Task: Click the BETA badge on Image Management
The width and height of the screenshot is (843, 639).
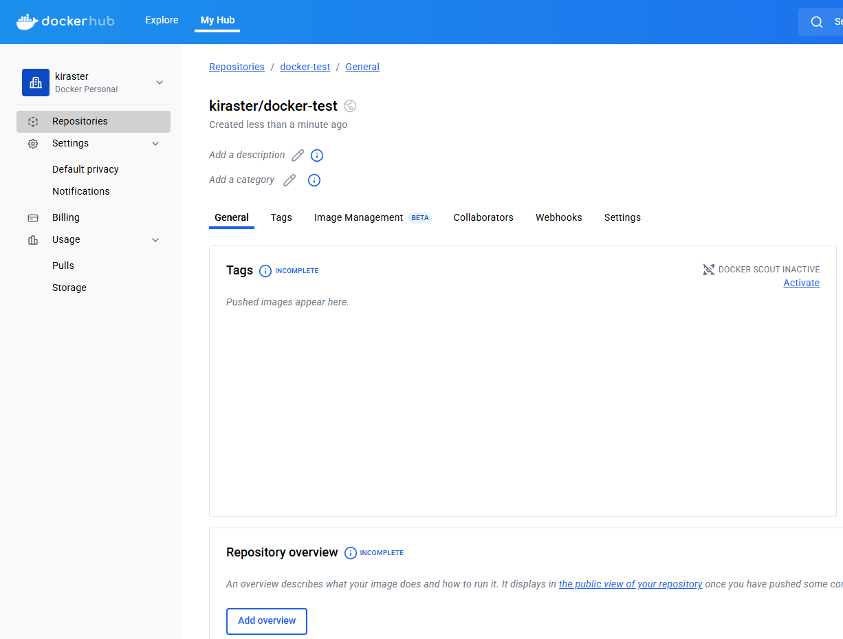Action: click(x=420, y=218)
